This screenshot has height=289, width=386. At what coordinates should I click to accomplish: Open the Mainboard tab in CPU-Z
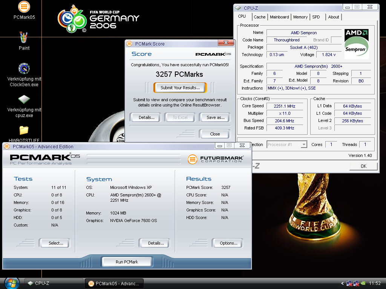(279, 17)
